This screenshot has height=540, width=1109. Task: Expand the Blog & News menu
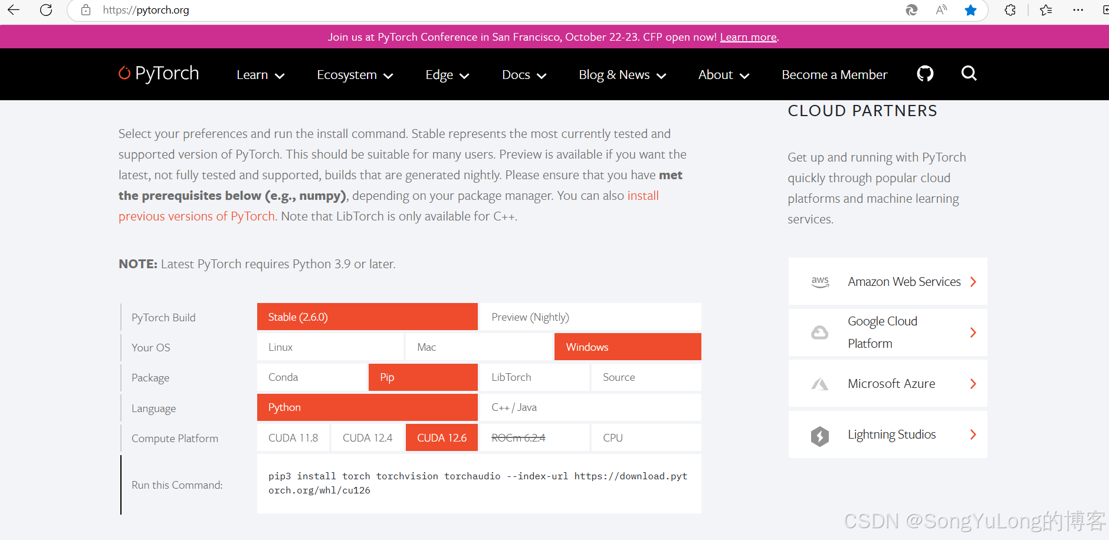(622, 75)
